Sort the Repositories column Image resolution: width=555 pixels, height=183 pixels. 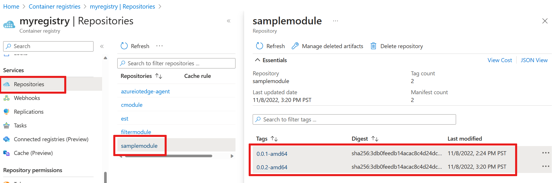point(159,76)
